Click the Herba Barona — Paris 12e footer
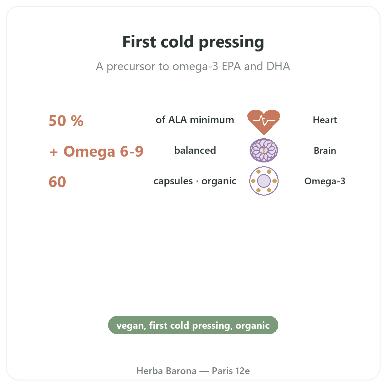Image resolution: width=386 pixels, height=386 pixels. [193, 371]
